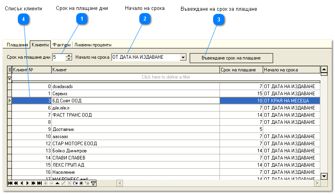The image size is (335, 194).
Task: Sort by Клиент column header
Action: pyautogui.click(x=135, y=70)
